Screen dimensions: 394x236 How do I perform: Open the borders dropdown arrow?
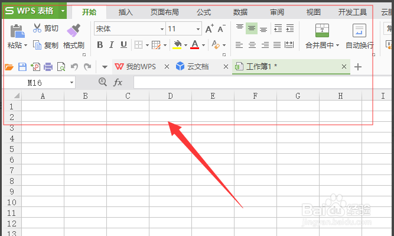(x=147, y=46)
